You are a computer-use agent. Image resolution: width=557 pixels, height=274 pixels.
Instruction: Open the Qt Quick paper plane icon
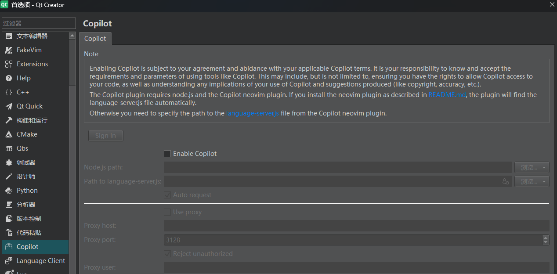point(9,106)
